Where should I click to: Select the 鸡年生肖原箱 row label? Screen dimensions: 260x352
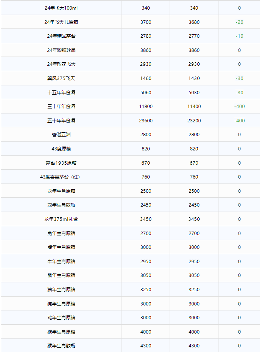61,317
